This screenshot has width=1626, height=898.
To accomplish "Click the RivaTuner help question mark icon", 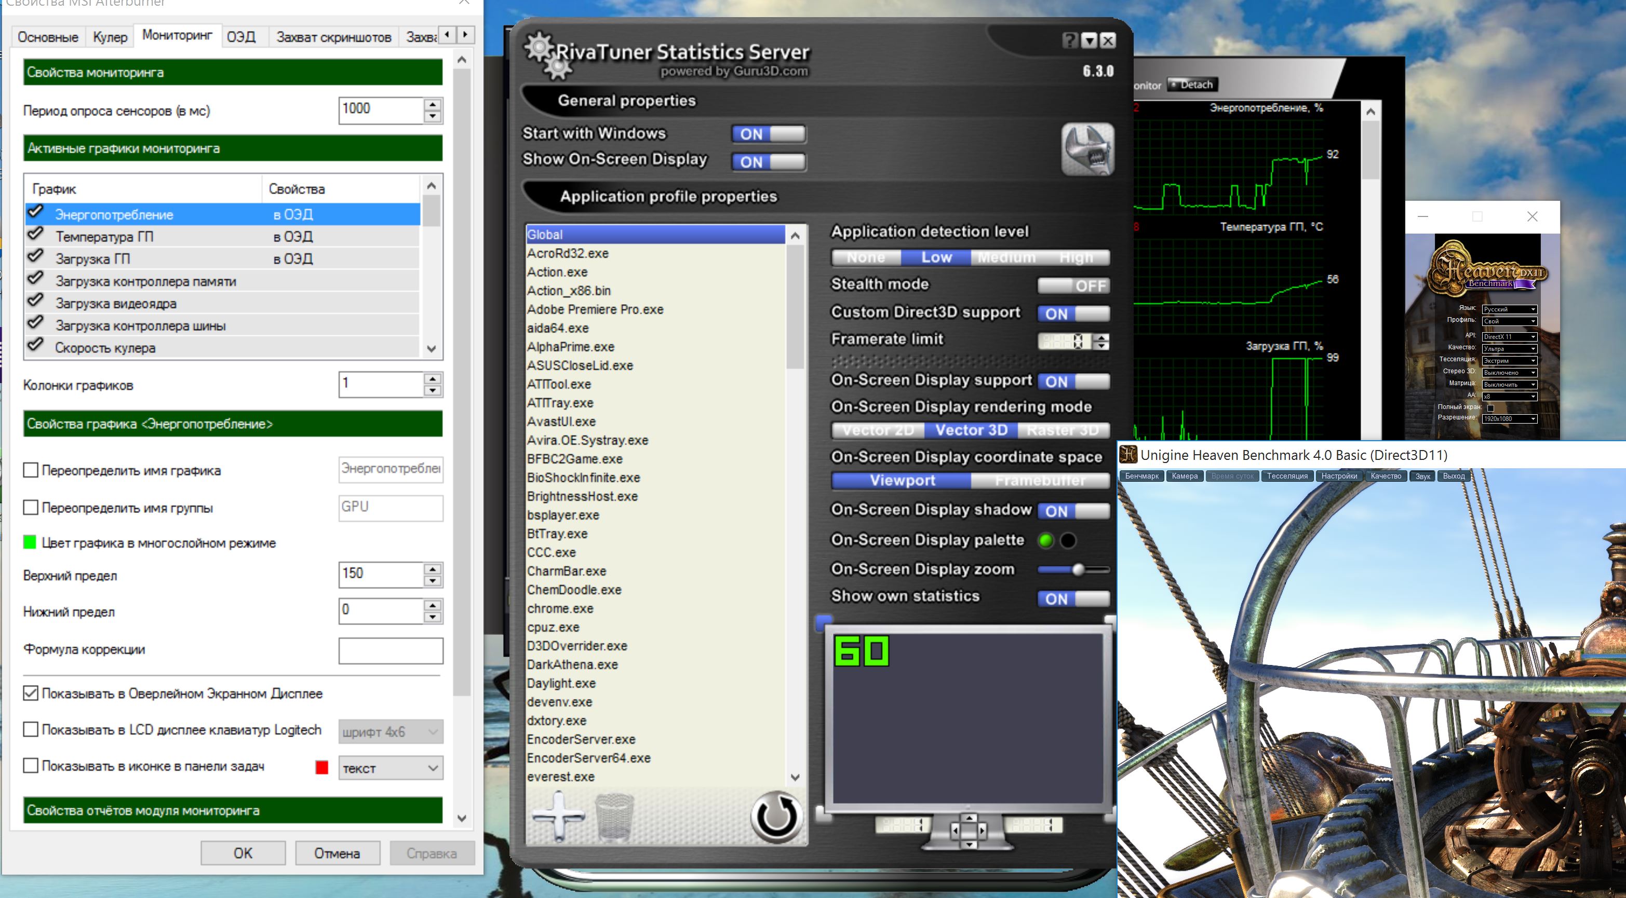I will click(1069, 41).
